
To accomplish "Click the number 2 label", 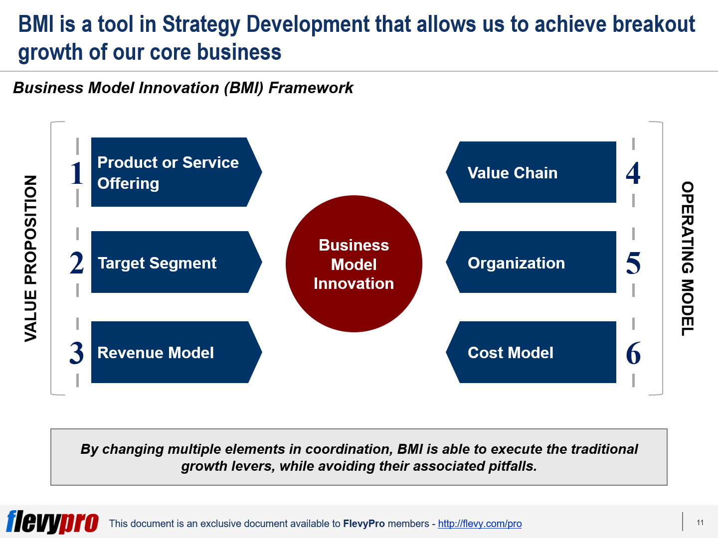I will 77,263.
